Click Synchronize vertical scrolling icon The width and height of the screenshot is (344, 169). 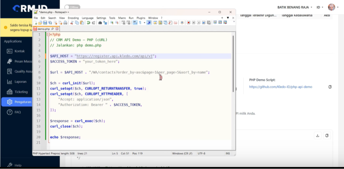pos(123,22)
